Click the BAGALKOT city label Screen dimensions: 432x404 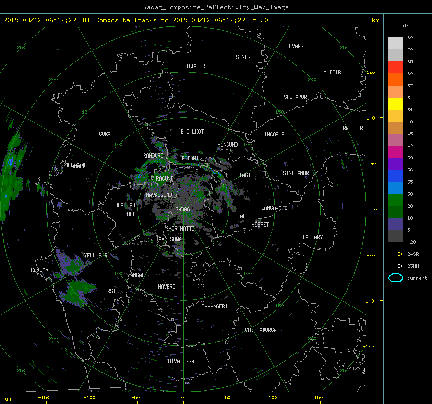(x=192, y=132)
